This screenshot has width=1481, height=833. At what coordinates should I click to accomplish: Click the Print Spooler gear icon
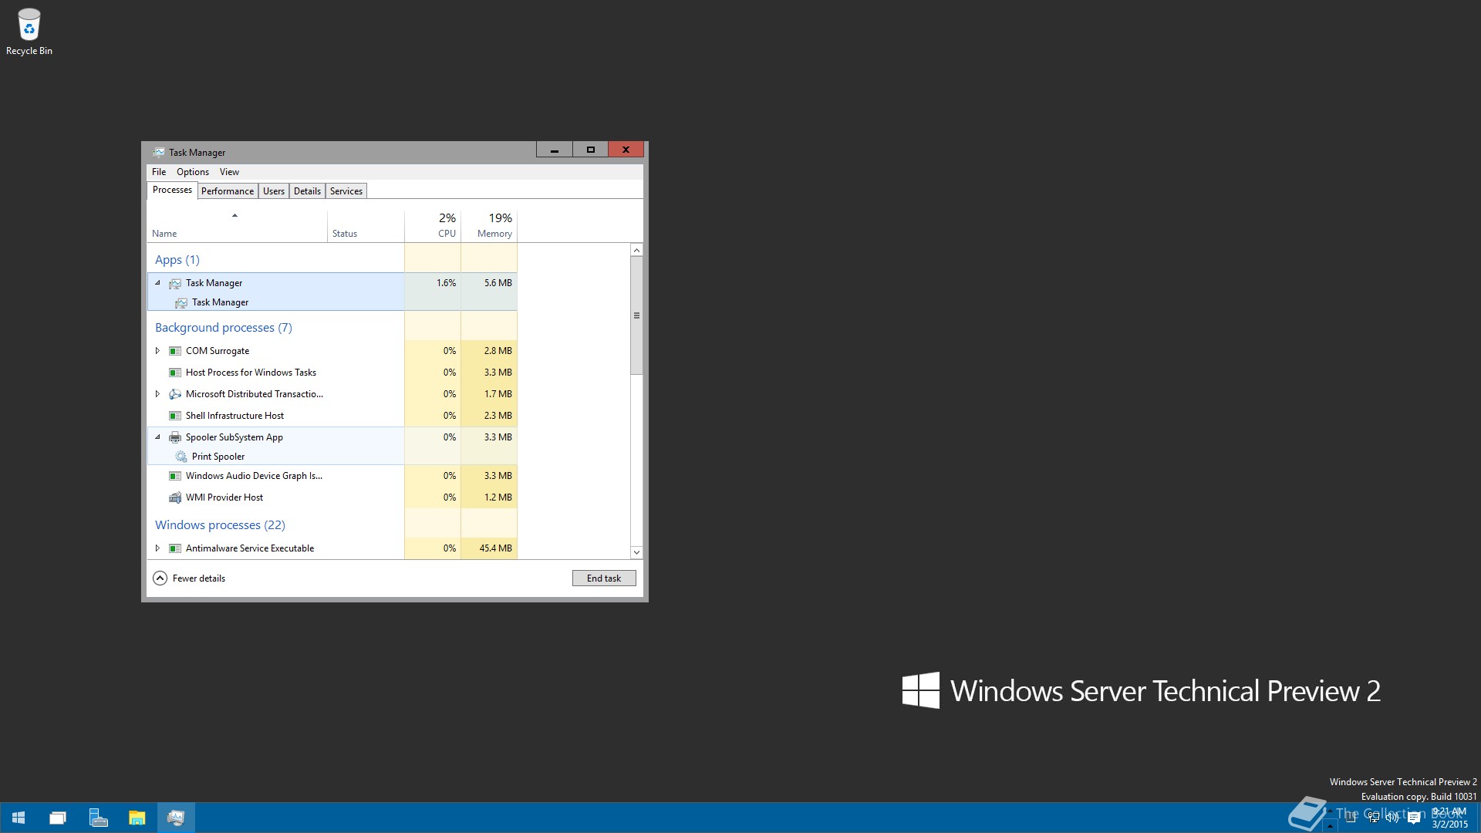(x=181, y=457)
